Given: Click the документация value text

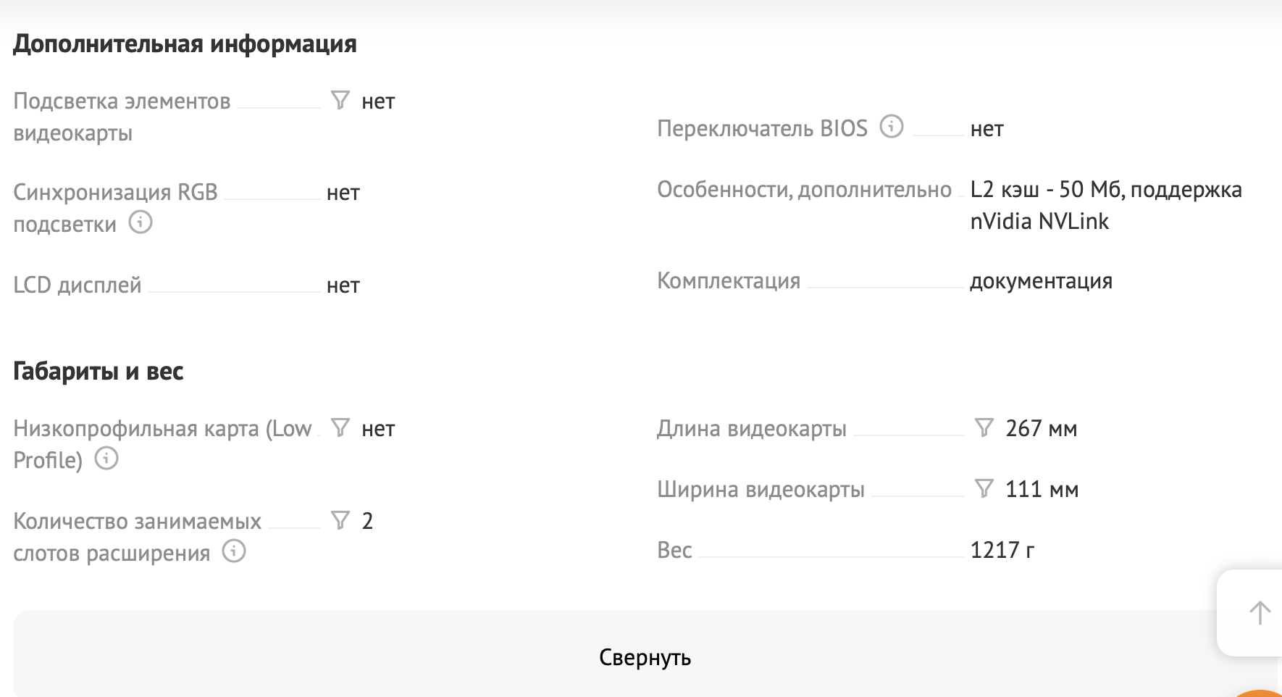Looking at the screenshot, I should (x=1041, y=280).
